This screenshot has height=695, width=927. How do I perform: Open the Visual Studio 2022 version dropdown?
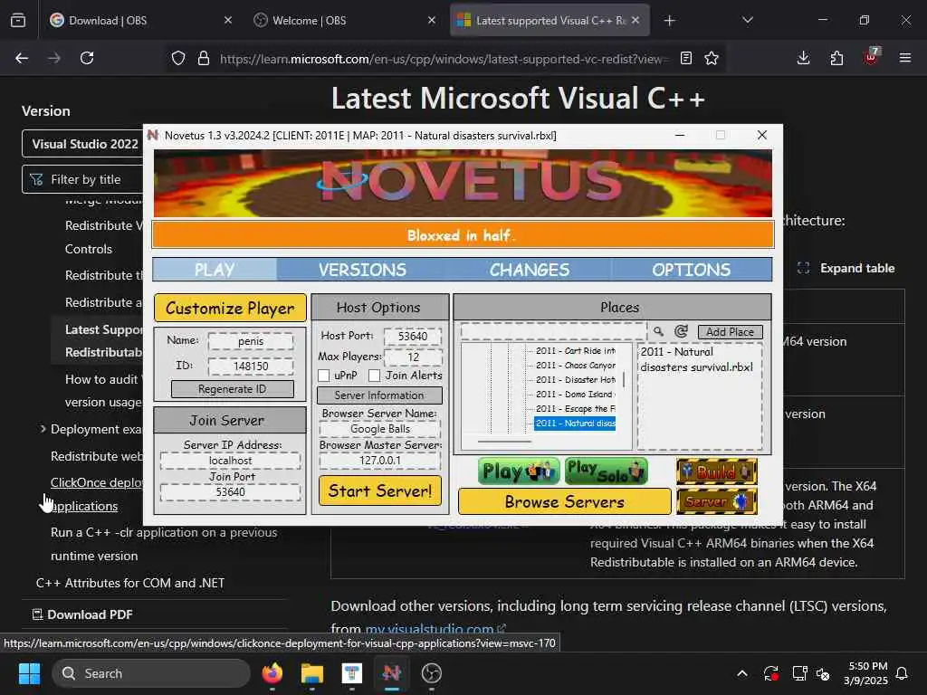[82, 144]
